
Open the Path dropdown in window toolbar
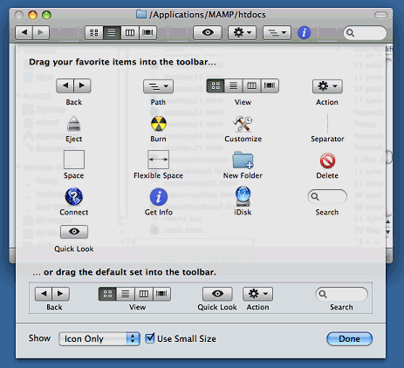tap(277, 32)
